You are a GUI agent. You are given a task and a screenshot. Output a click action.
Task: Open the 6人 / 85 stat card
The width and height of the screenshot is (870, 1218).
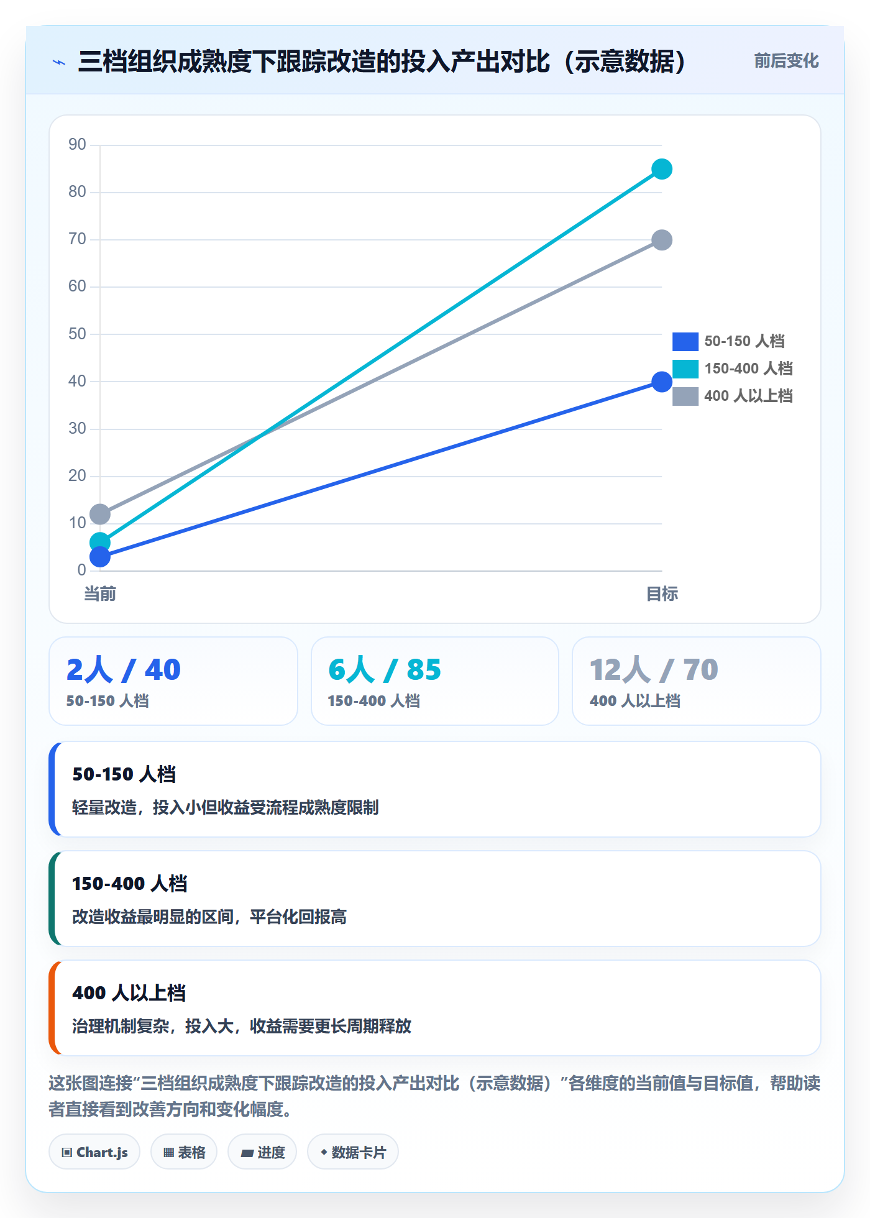(435, 681)
